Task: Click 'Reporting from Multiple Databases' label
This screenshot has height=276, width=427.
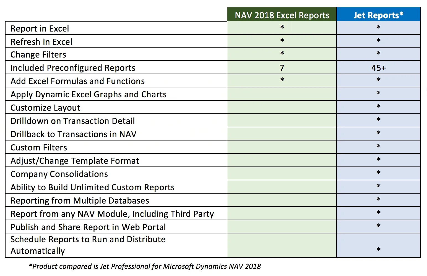Action: click(80, 201)
